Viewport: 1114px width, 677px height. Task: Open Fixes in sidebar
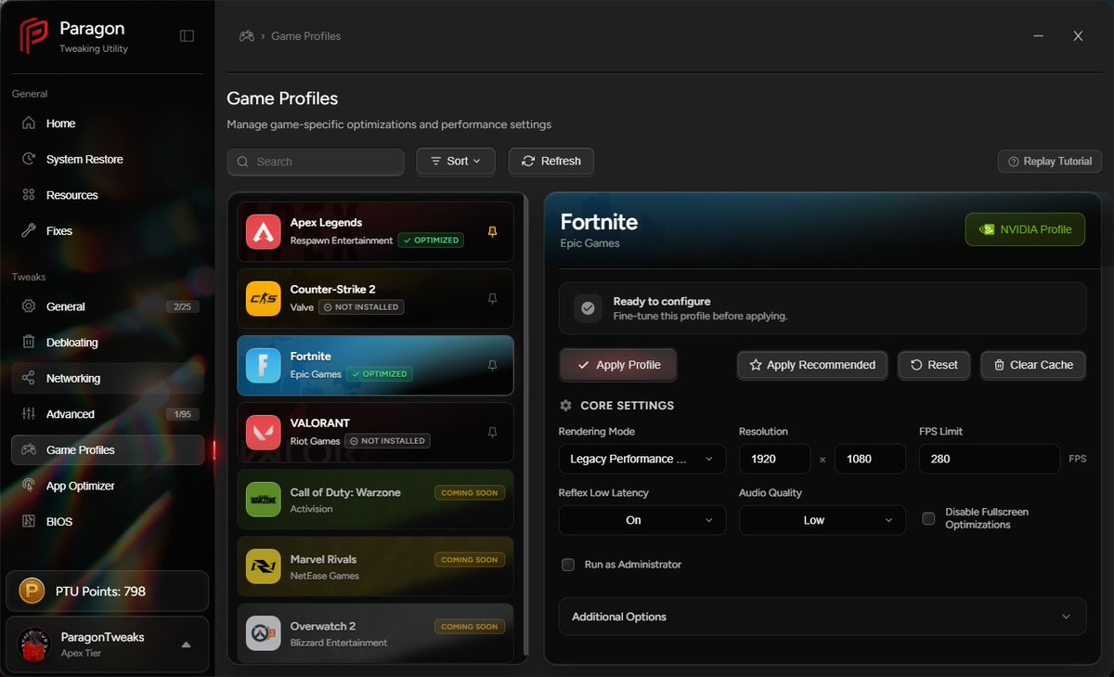108,231
